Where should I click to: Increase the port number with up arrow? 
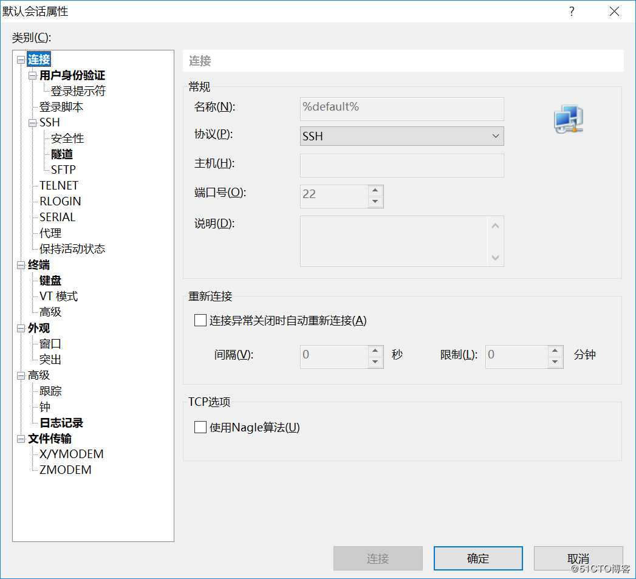point(375,190)
